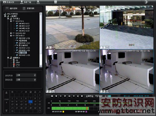Select the 通道一 video pane with tree
The height and width of the screenshot is (116, 156).
pos(72,27)
